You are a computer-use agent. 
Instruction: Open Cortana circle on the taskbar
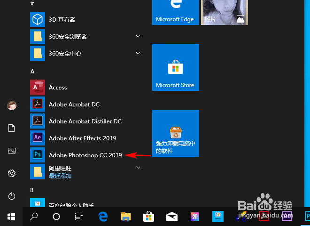(56, 217)
